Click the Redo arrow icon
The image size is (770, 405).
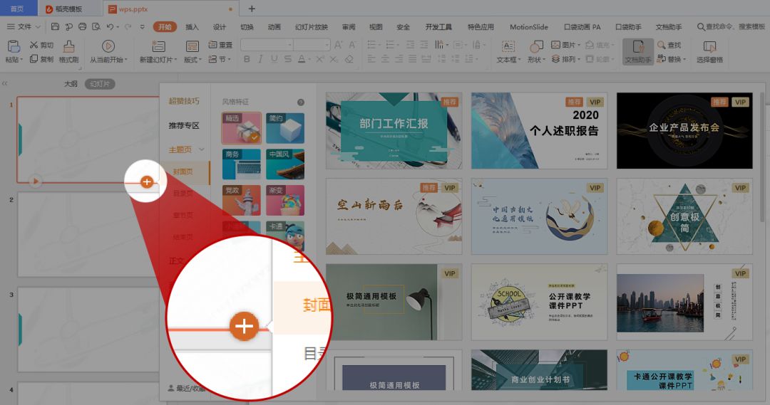click(x=128, y=26)
